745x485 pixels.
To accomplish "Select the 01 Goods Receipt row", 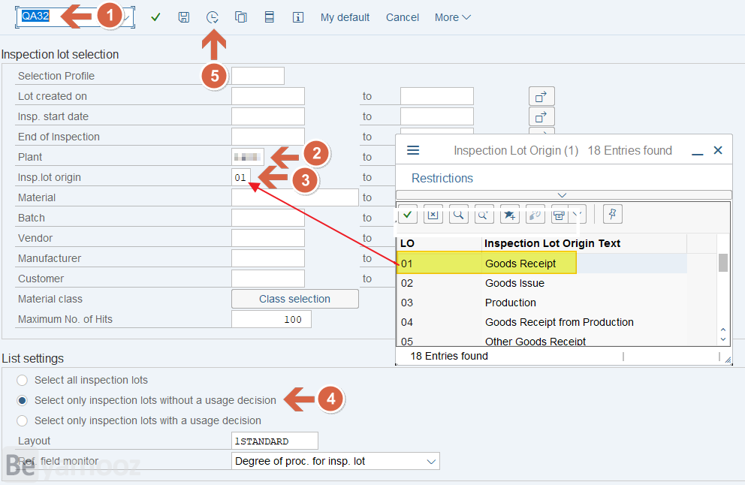I will [x=520, y=264].
